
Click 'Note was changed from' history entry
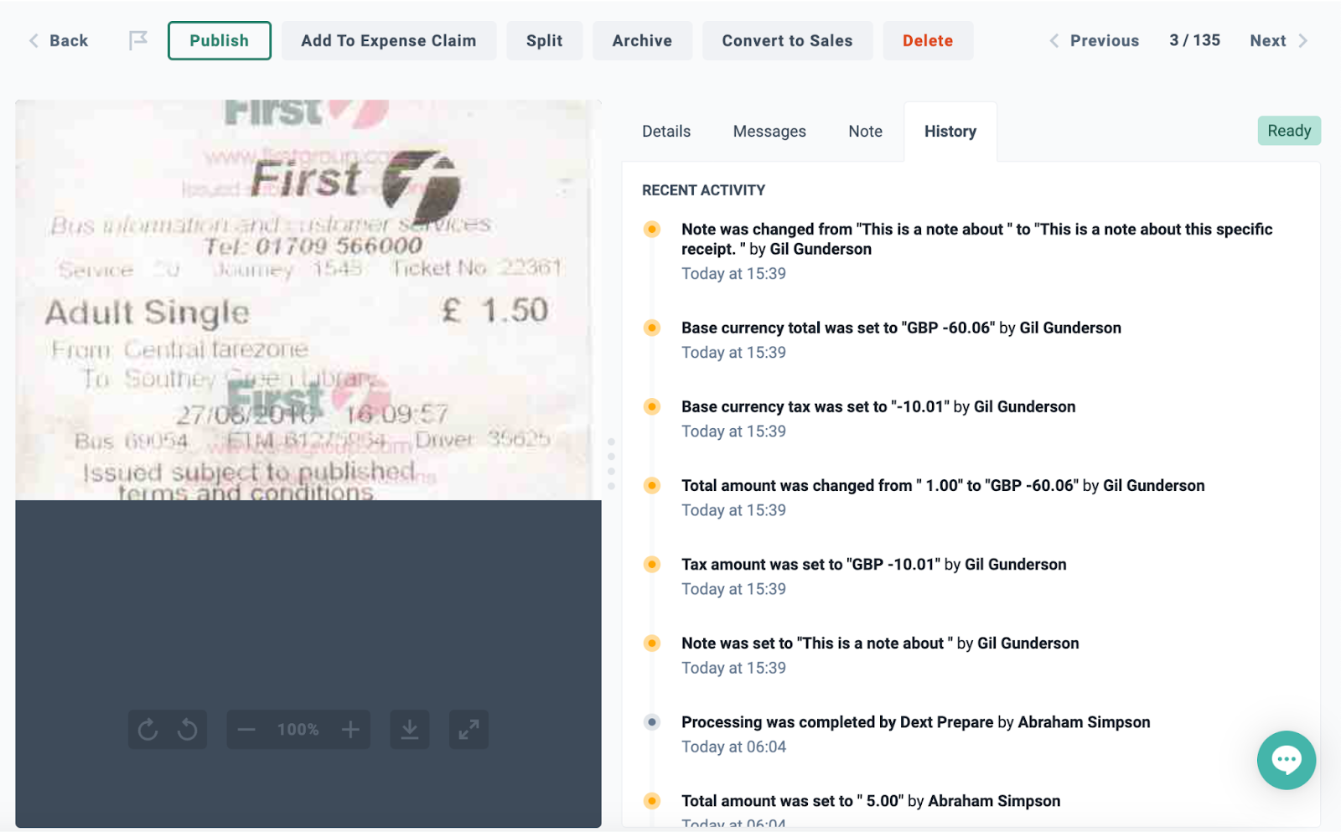pyautogui.click(x=976, y=239)
